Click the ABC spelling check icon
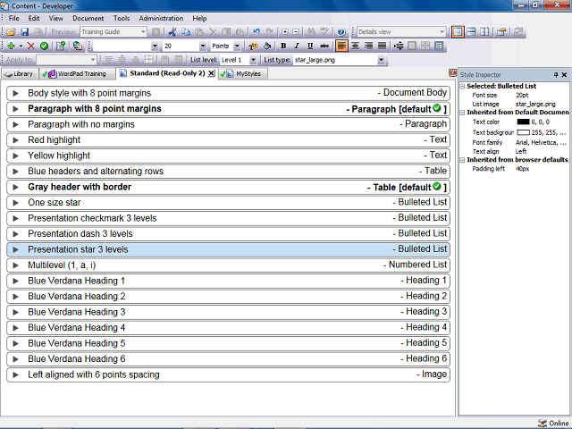This screenshot has height=429, width=572. tap(324, 32)
